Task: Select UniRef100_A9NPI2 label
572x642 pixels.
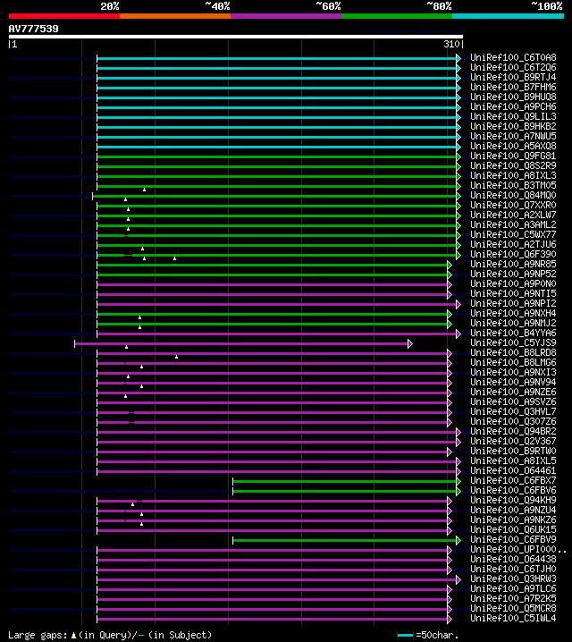Action: point(513,303)
